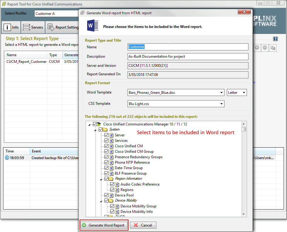The image size is (287, 232).
Task: Click the report Name input field
Action: (x=188, y=47)
